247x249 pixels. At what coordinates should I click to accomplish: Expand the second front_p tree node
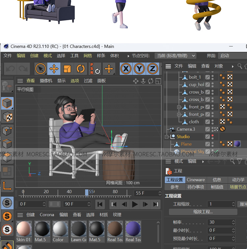179,114
